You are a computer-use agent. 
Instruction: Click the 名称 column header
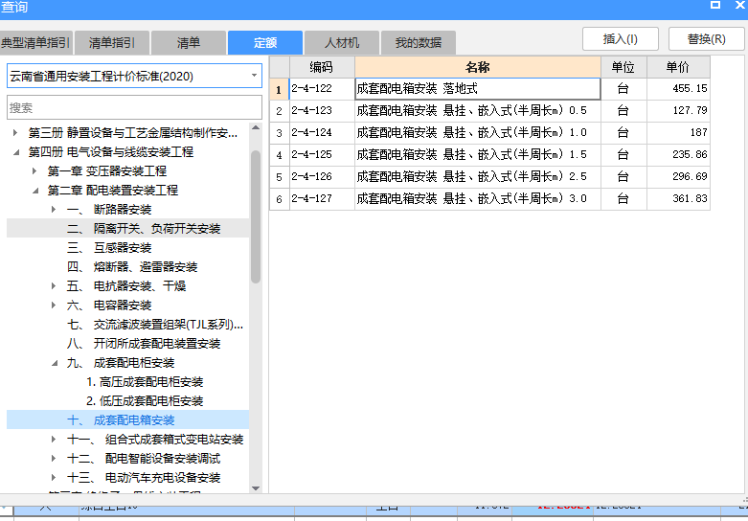pyautogui.click(x=478, y=67)
